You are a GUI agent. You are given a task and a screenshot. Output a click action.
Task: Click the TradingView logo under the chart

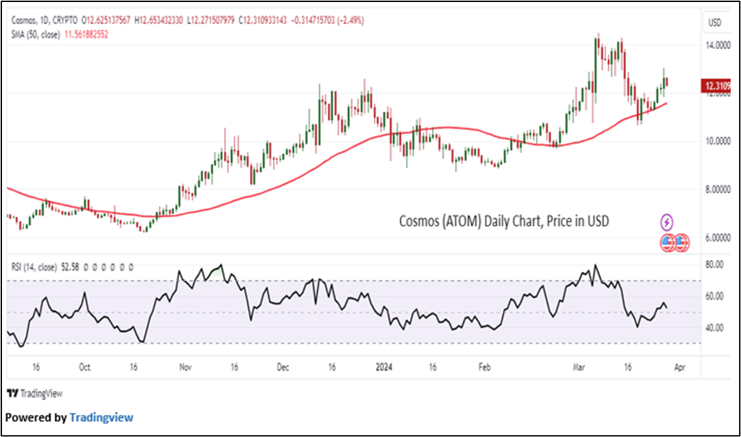click(x=35, y=394)
